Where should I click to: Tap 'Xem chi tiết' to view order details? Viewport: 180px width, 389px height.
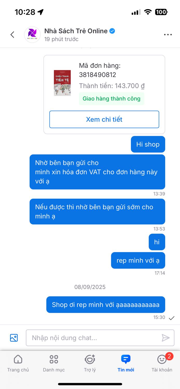pos(104,119)
